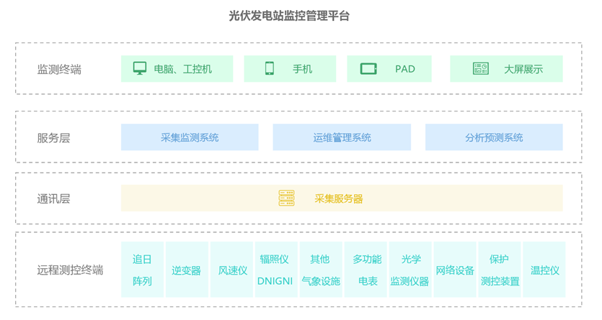Click the large screen display icon
The image size is (602, 320).
click(x=480, y=69)
